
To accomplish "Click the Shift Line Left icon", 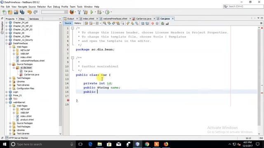I will point(143,23).
